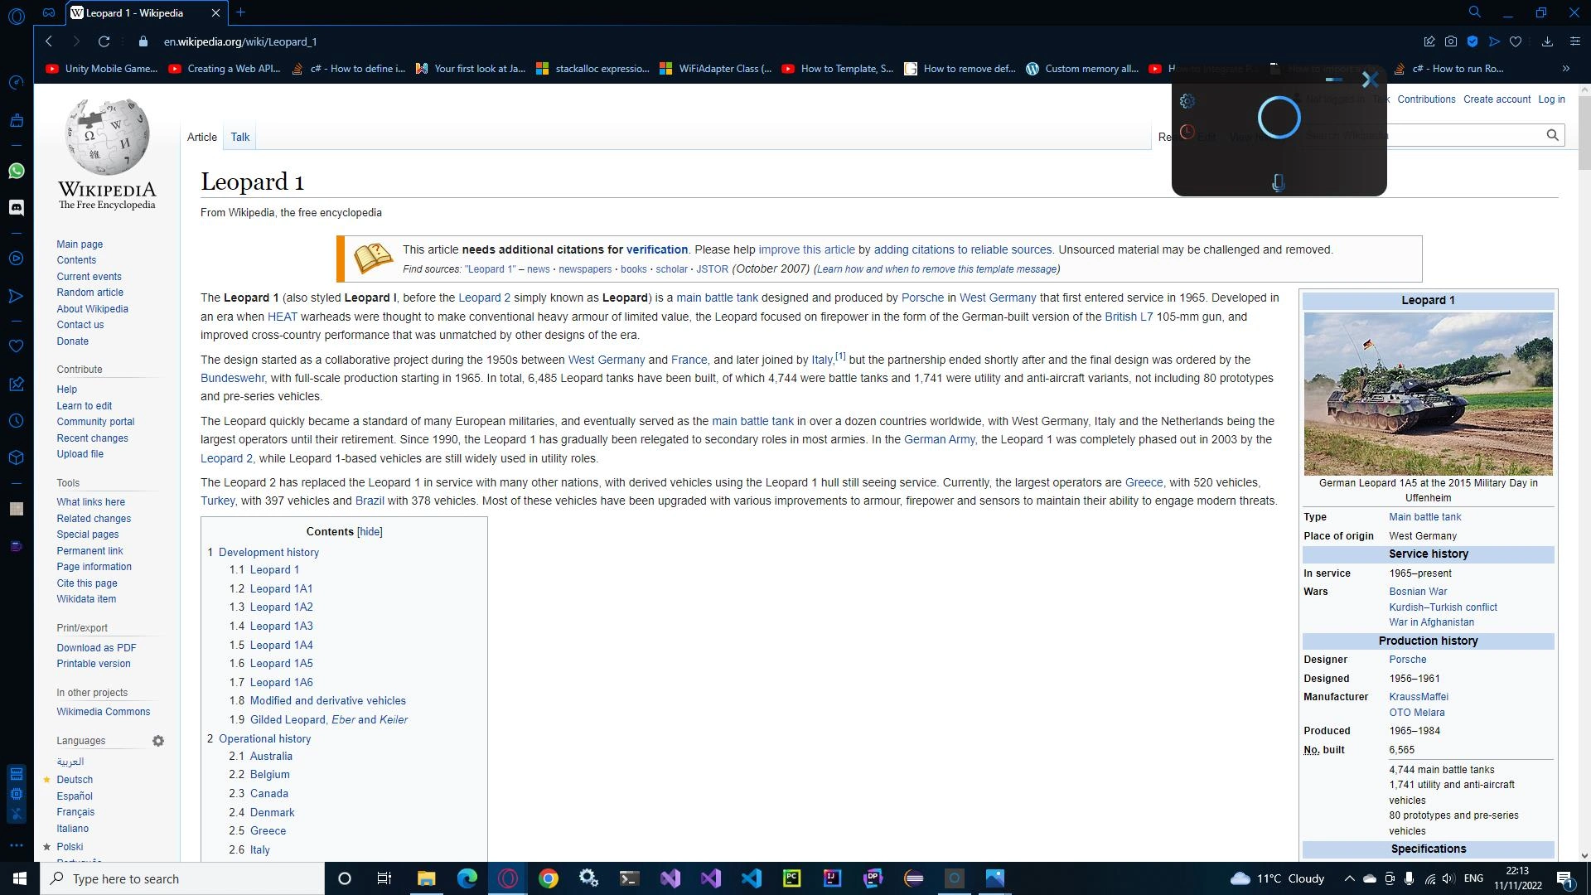Click the verification link in citation notice
This screenshot has width=1591, height=895.
(x=656, y=250)
